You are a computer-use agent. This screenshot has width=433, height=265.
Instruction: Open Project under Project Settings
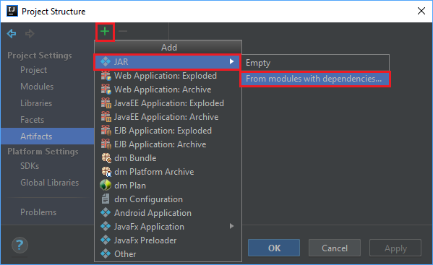tap(33, 70)
